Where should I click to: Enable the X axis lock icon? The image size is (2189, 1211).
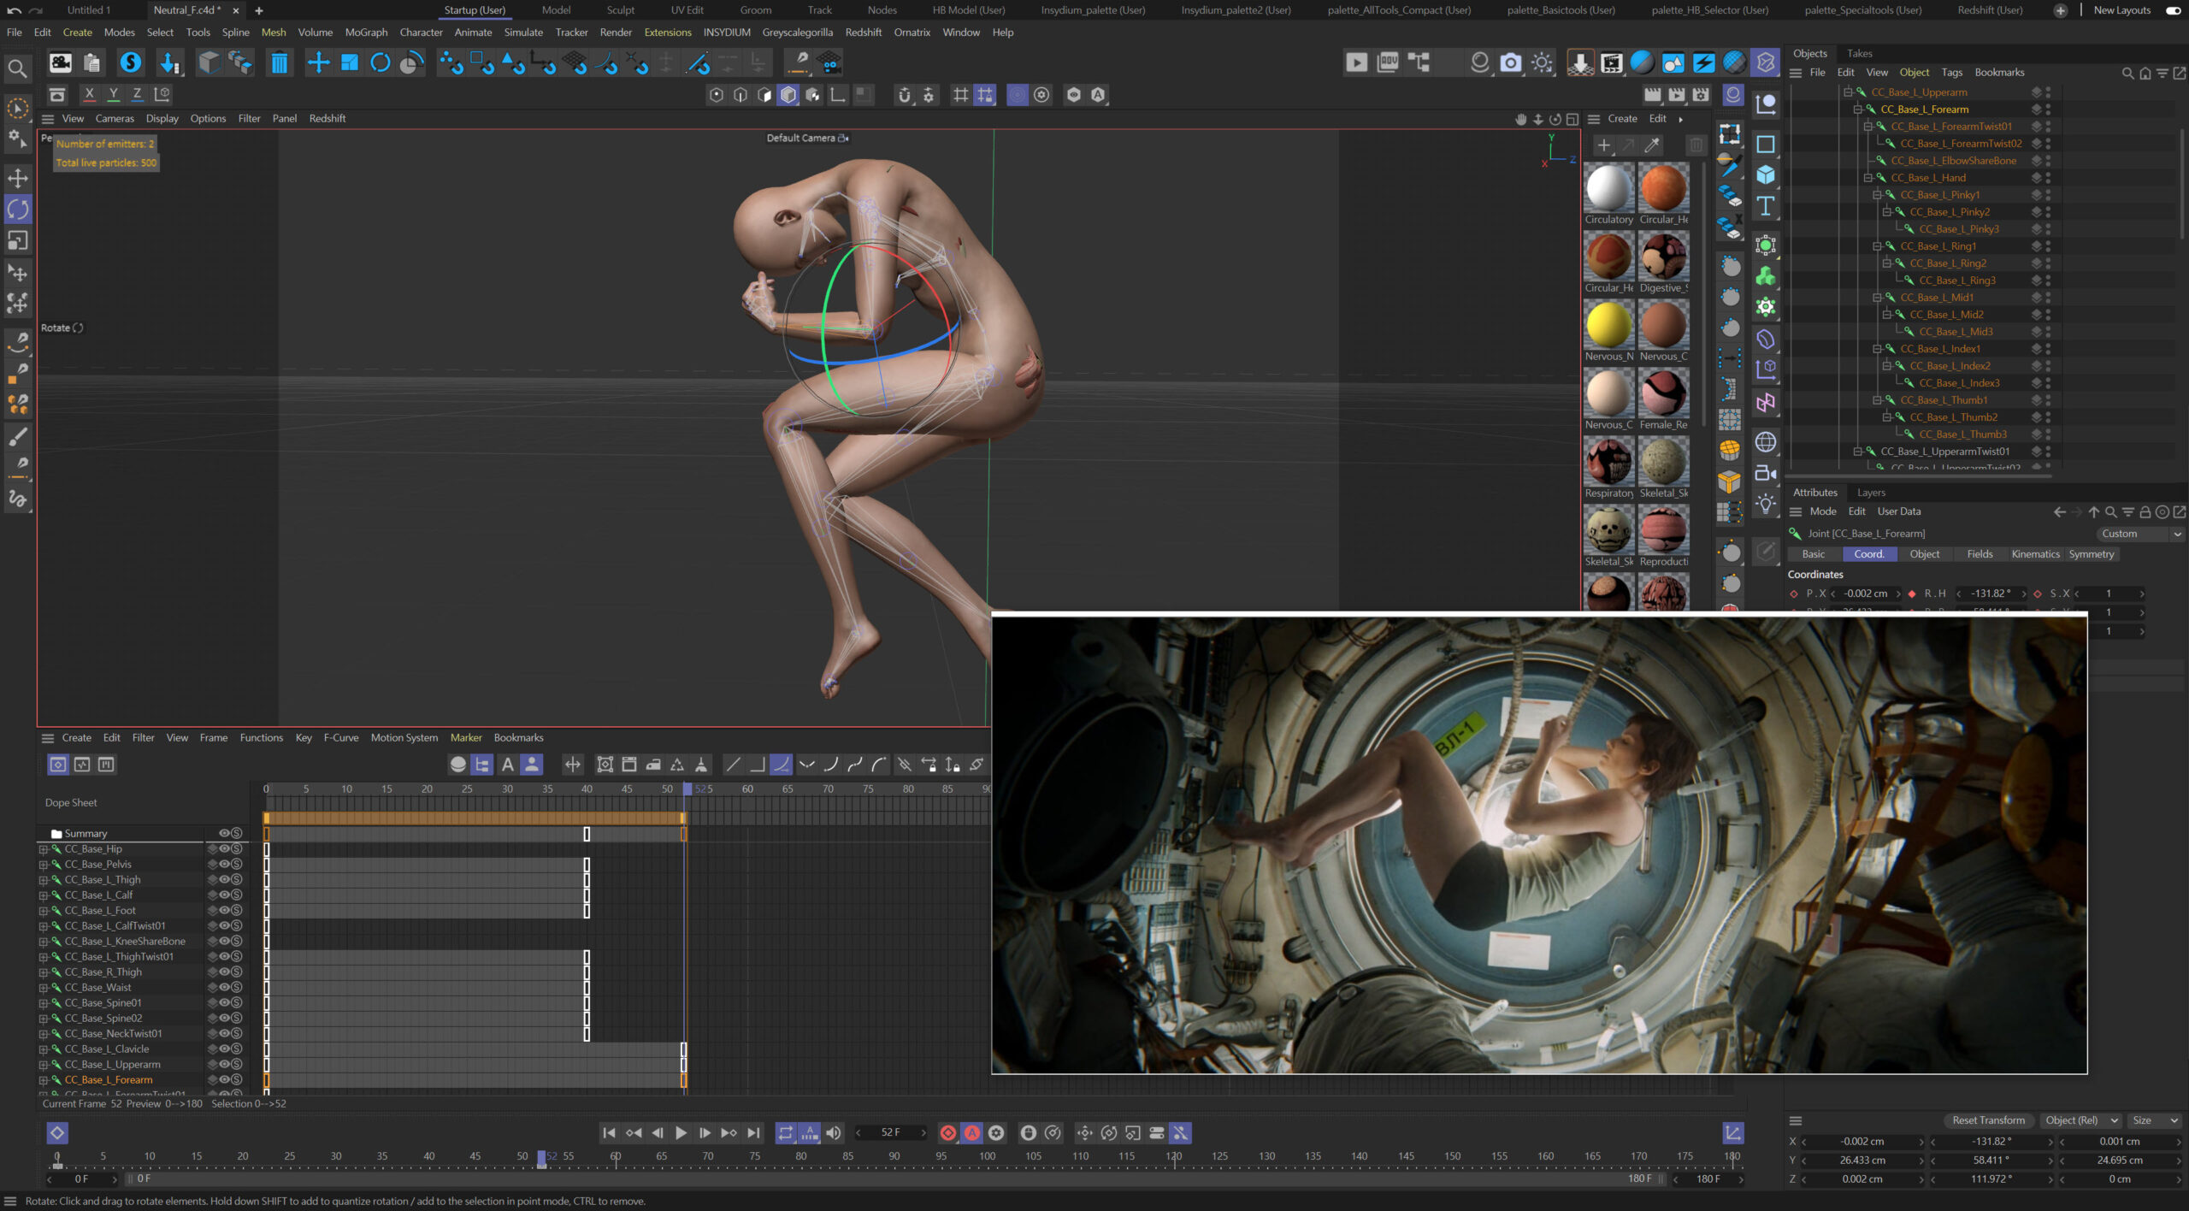click(89, 94)
